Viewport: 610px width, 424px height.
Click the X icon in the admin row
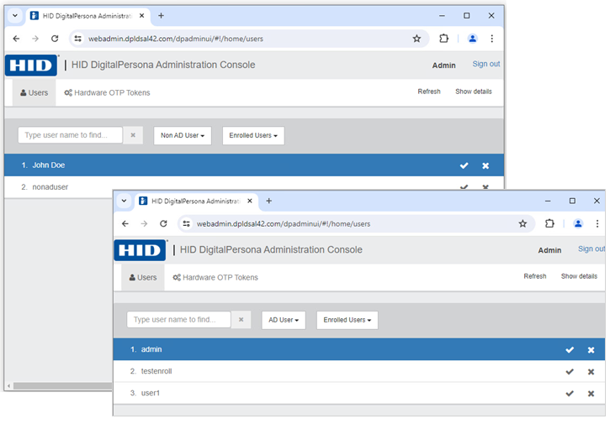coord(591,349)
